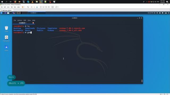This screenshot has width=170, height=95.
Task: Maximize the Kali terminal window
Action: [139, 18]
